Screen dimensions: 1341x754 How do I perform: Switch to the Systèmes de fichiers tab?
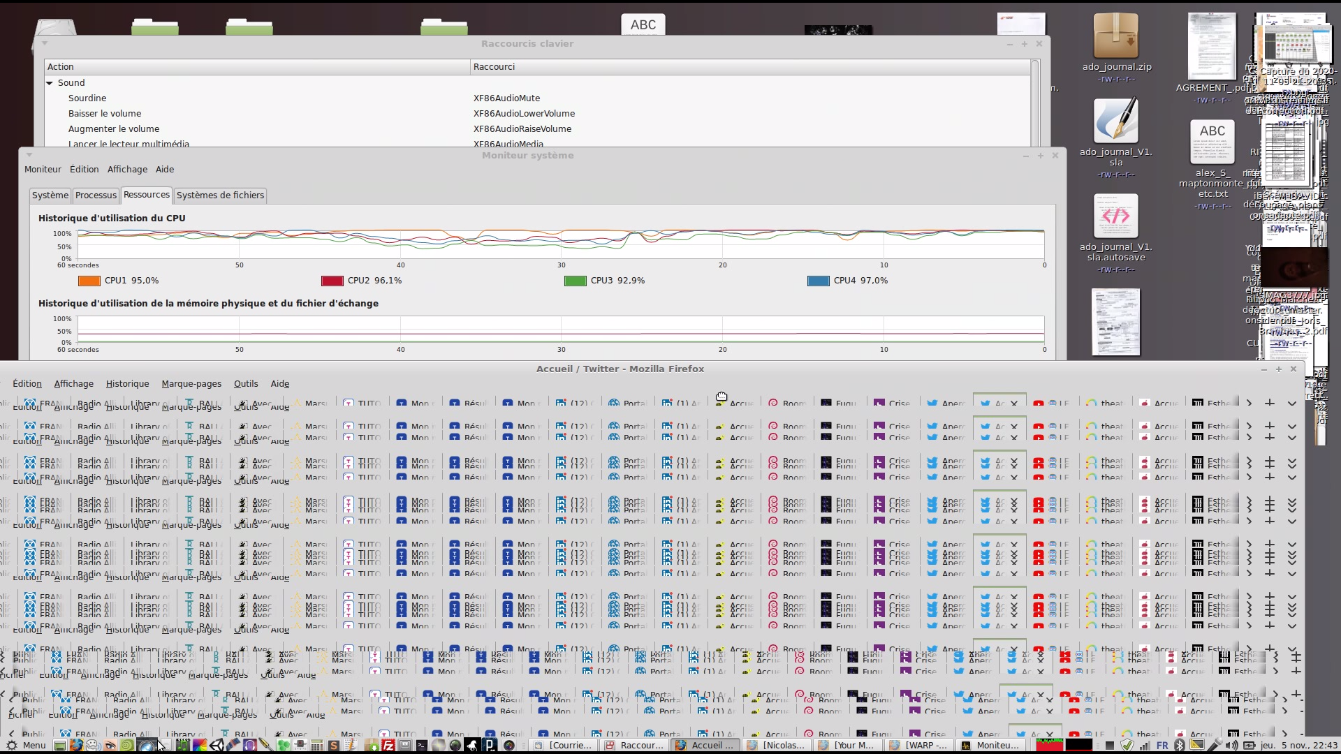coord(220,195)
